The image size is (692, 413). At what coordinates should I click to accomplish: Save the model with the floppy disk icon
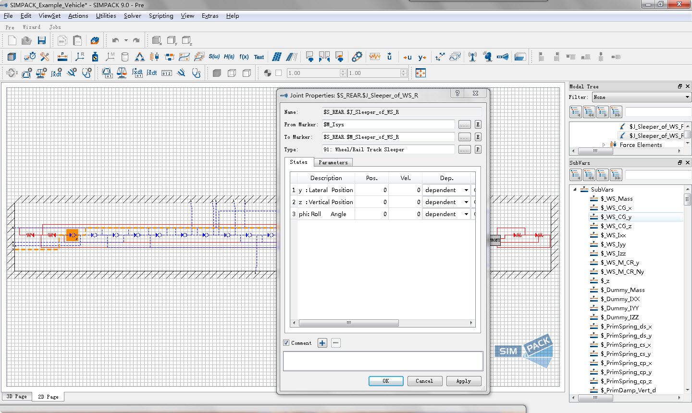[x=42, y=41]
